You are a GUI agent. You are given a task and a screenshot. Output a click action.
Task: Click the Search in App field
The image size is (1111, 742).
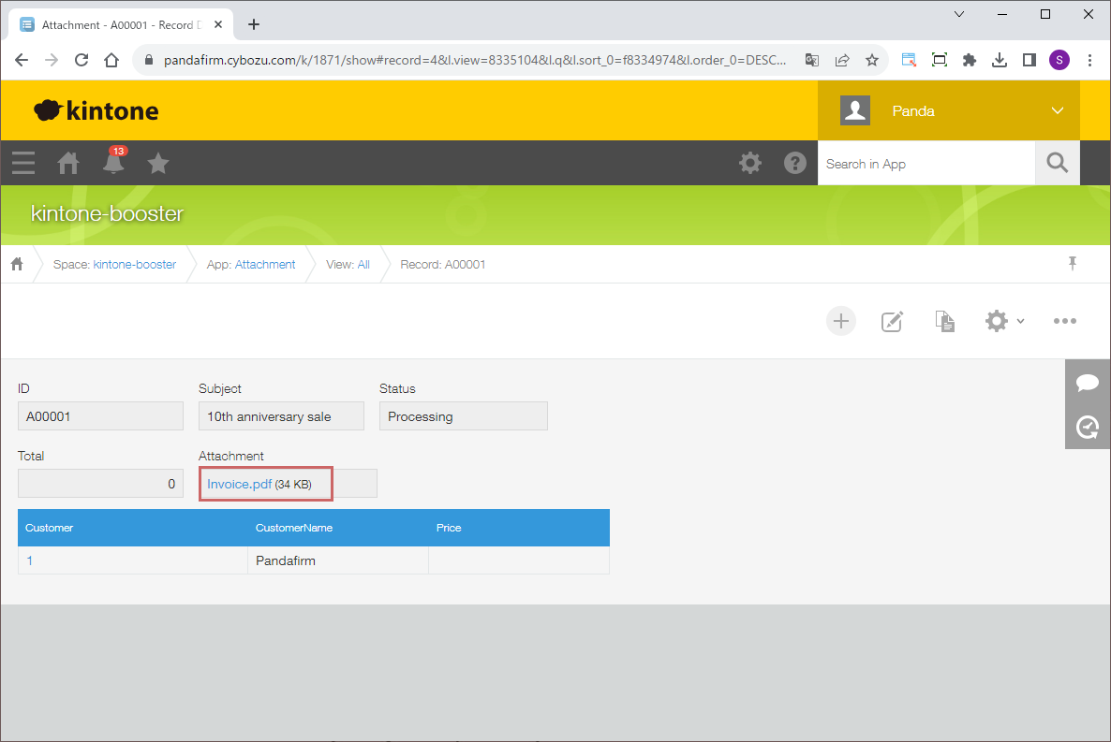(926, 164)
